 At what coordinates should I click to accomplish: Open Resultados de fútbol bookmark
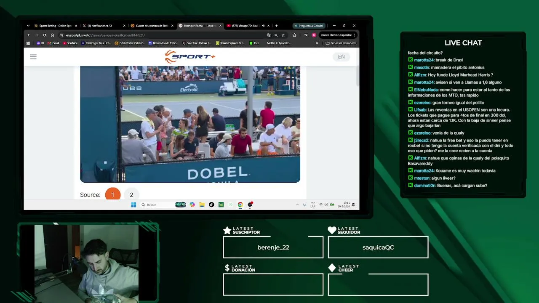pos(163,43)
